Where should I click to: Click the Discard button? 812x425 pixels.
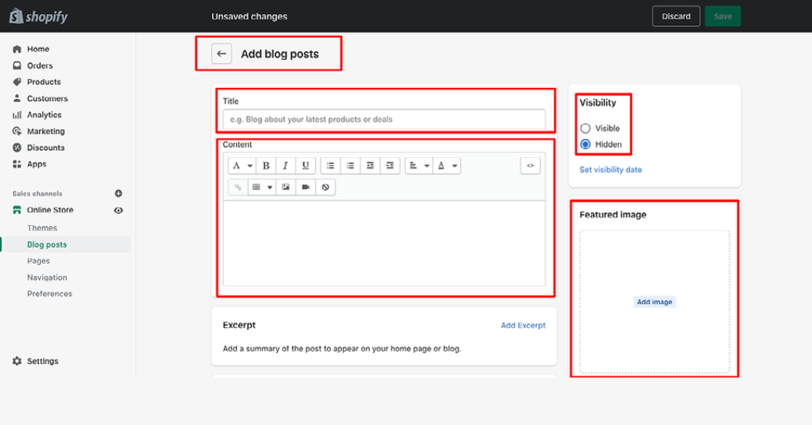676,16
